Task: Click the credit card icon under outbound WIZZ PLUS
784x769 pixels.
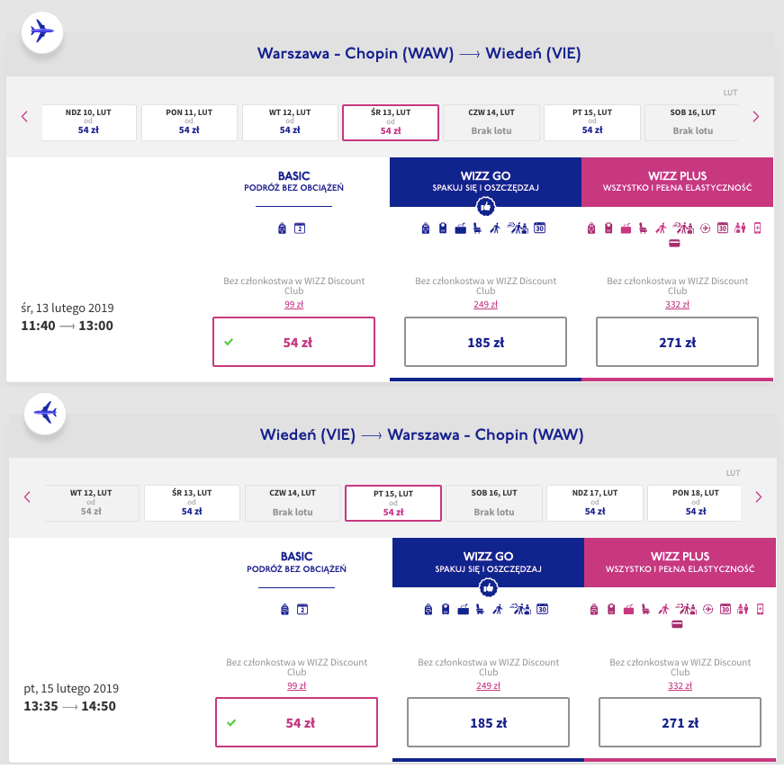Action: pos(674,244)
